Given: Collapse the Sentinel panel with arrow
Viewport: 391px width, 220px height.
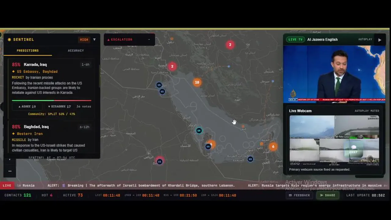Looking at the screenshot, I should [94, 39].
